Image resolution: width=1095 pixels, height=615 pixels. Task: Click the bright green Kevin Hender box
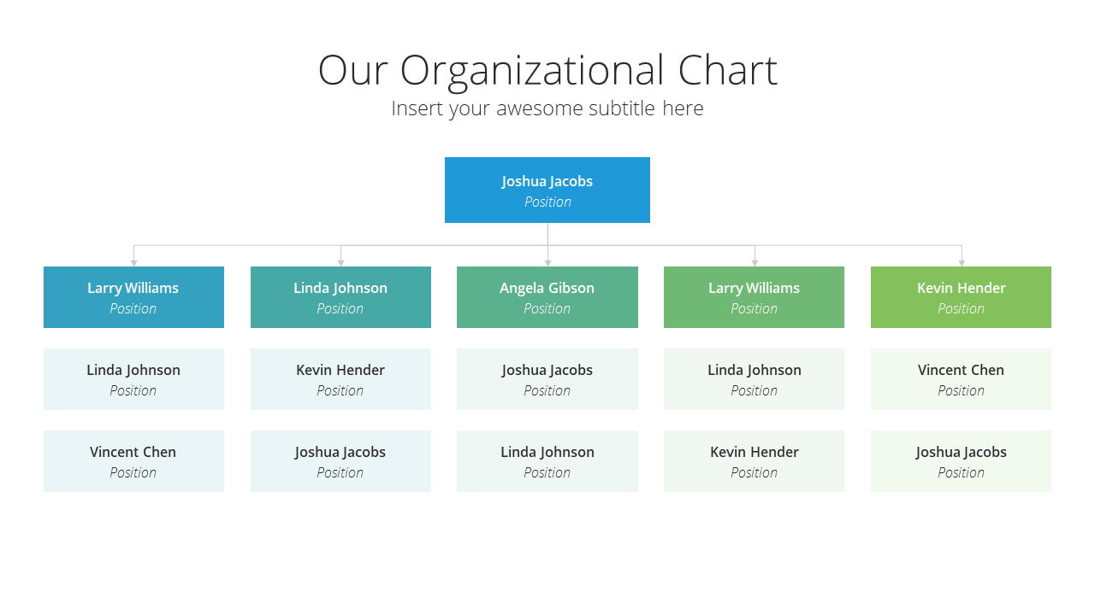961,297
